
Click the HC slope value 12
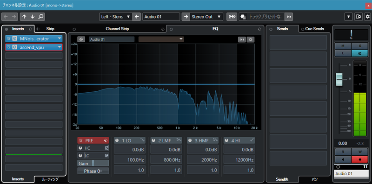tap(106, 148)
